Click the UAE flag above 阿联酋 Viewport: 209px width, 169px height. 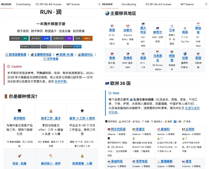coord(172,52)
